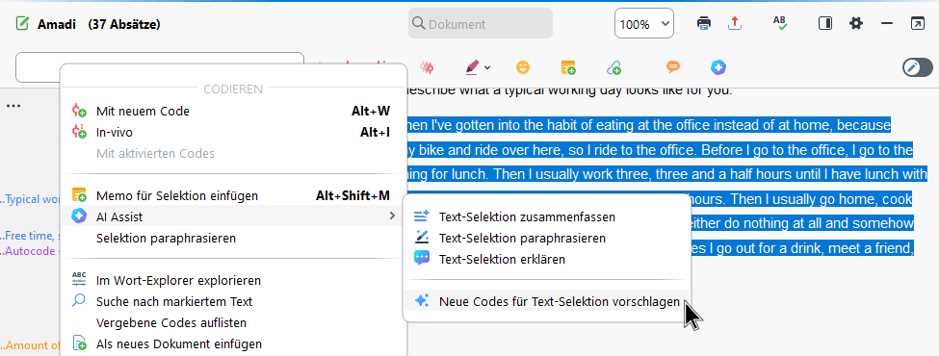The image size is (939, 356).
Task: Click the Dokument search field
Action: pyautogui.click(x=481, y=24)
